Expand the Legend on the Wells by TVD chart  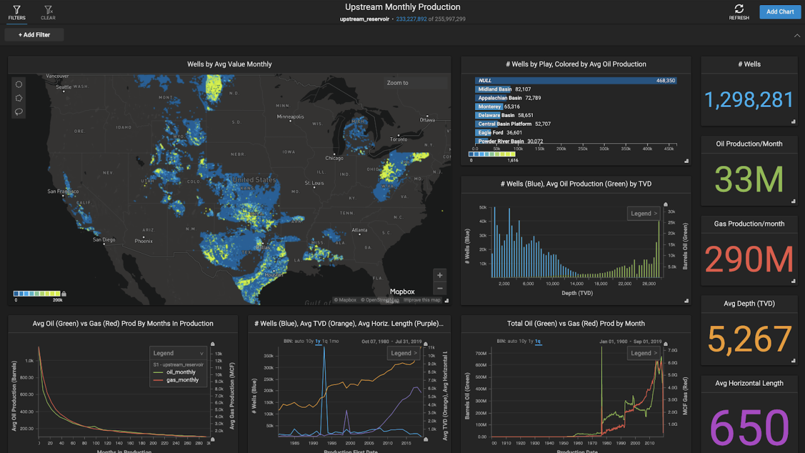pyautogui.click(x=643, y=213)
